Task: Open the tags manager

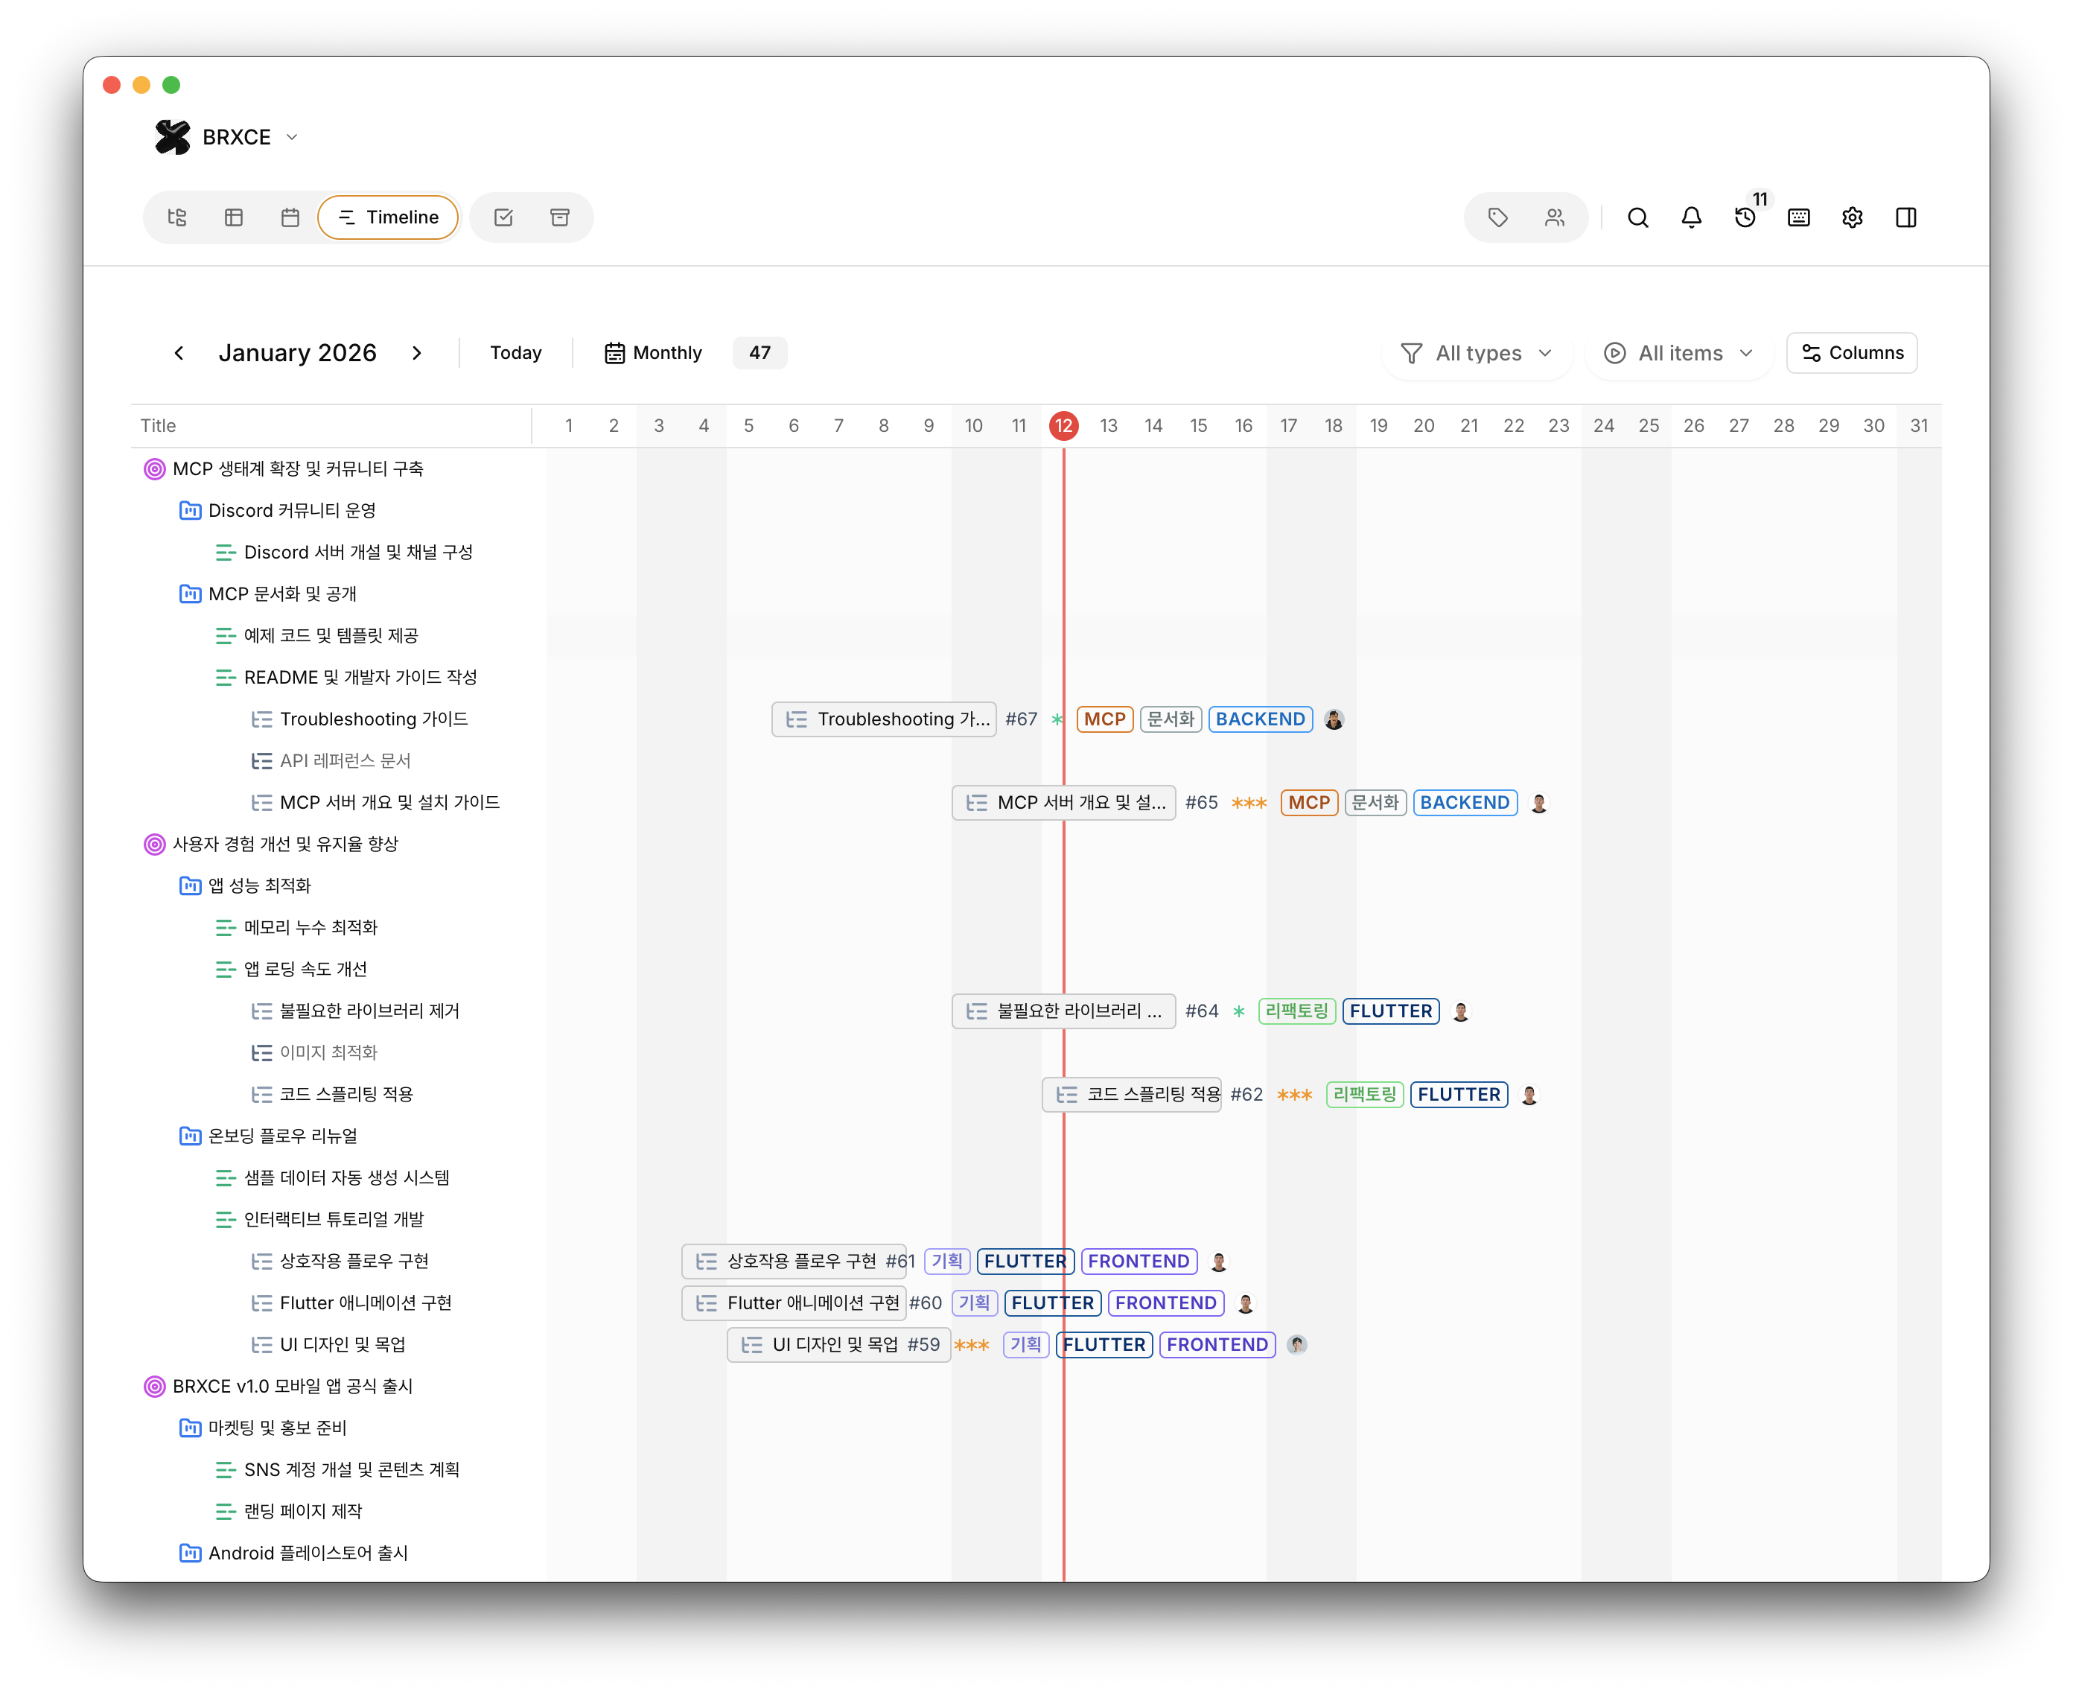Action: 1498,217
